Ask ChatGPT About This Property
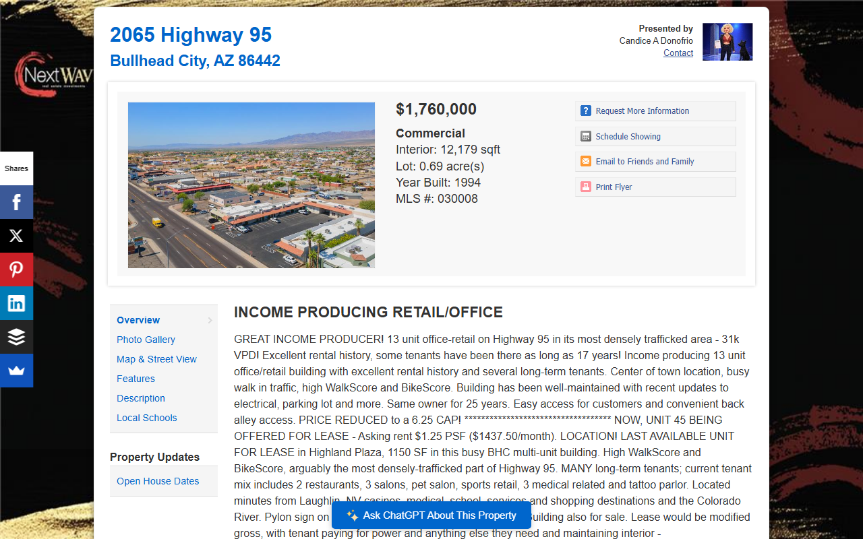Screen dimensions: 863x539 [x=431, y=515]
